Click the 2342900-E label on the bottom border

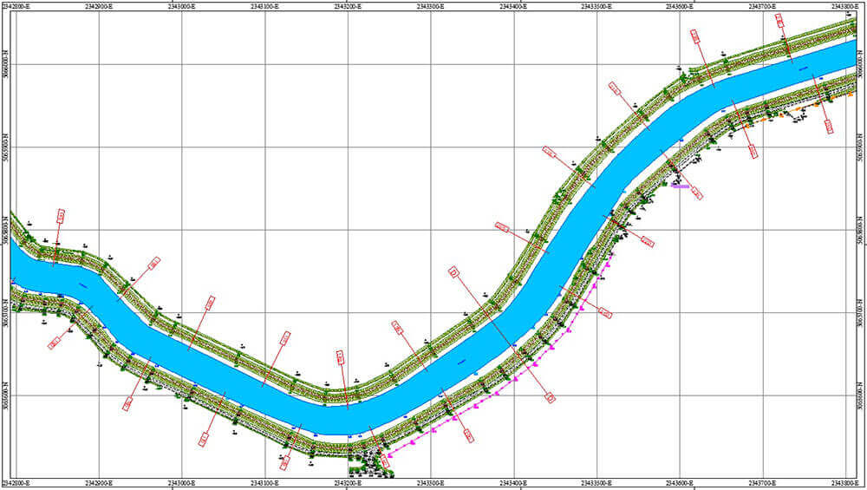[x=98, y=482]
